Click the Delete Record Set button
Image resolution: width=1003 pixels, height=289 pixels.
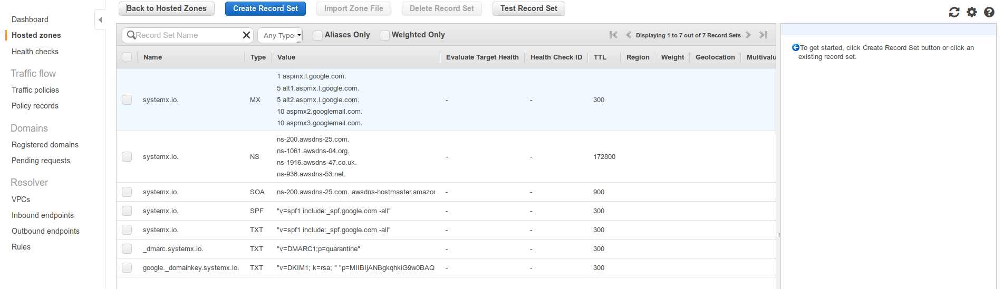tap(441, 8)
